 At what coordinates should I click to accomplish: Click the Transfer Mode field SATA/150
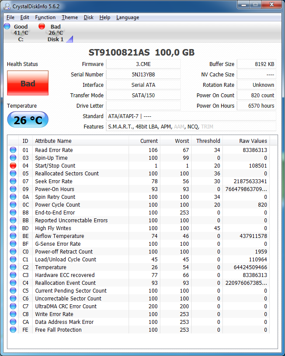[x=143, y=96]
